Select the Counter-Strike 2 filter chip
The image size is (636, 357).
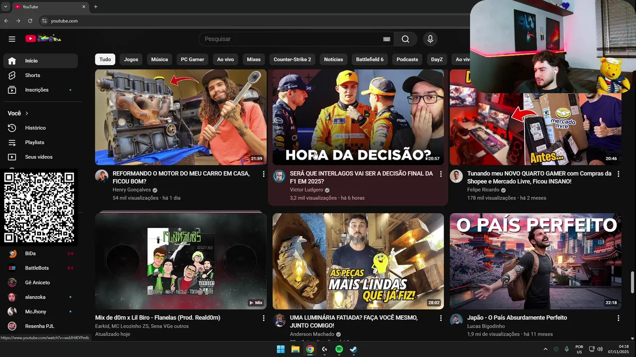(x=292, y=59)
